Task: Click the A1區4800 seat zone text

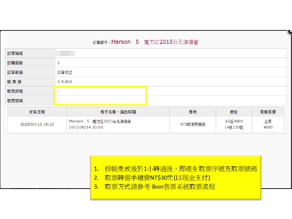Action: 234,121
